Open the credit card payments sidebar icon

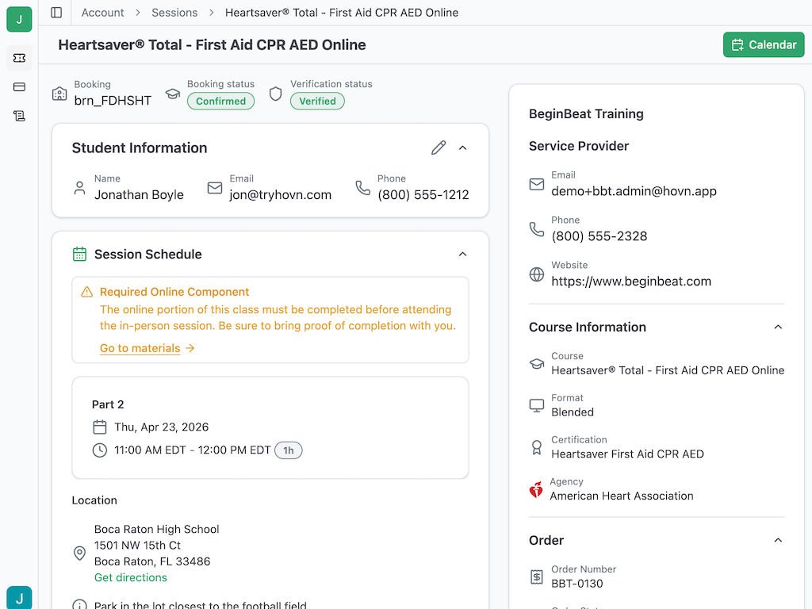(19, 87)
